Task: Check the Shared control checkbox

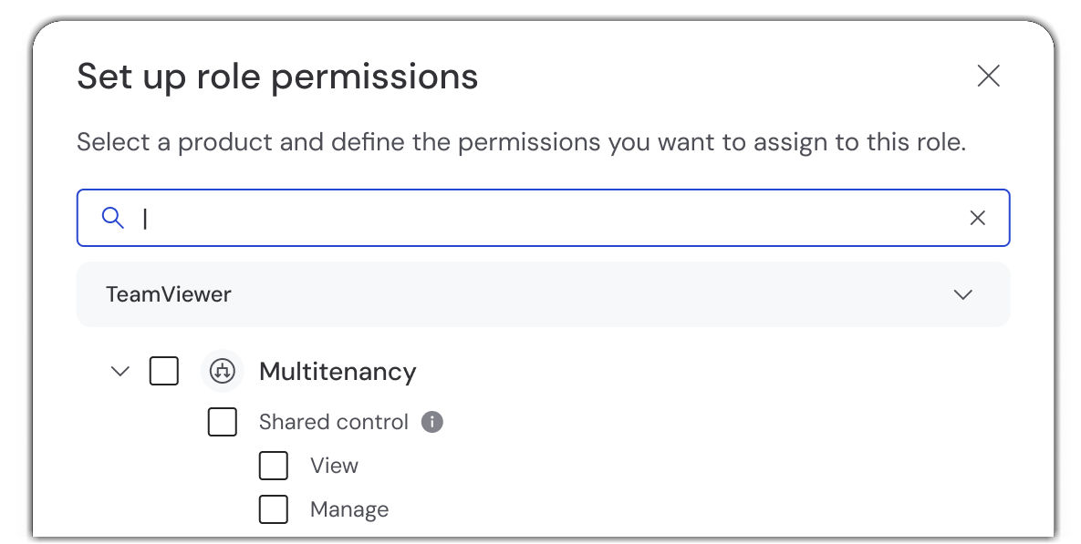Action: pyautogui.click(x=223, y=422)
